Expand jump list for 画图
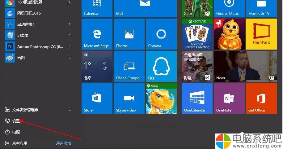Image resolution: width=283 pixels, height=149 pixels. (70, 58)
